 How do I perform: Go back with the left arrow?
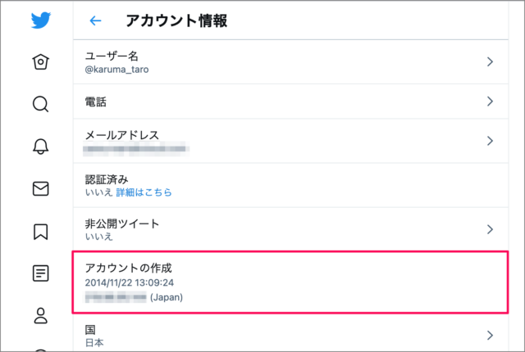coord(96,21)
